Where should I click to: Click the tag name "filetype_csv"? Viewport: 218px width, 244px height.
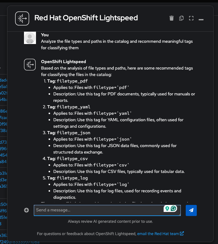[72, 158]
